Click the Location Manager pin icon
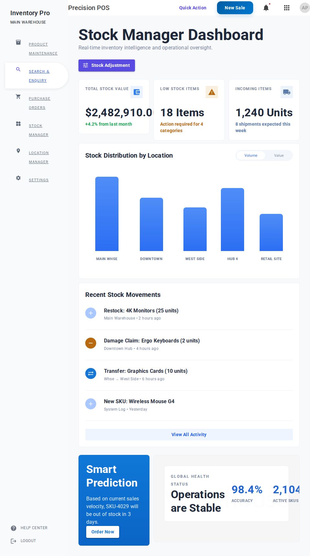 (18, 151)
